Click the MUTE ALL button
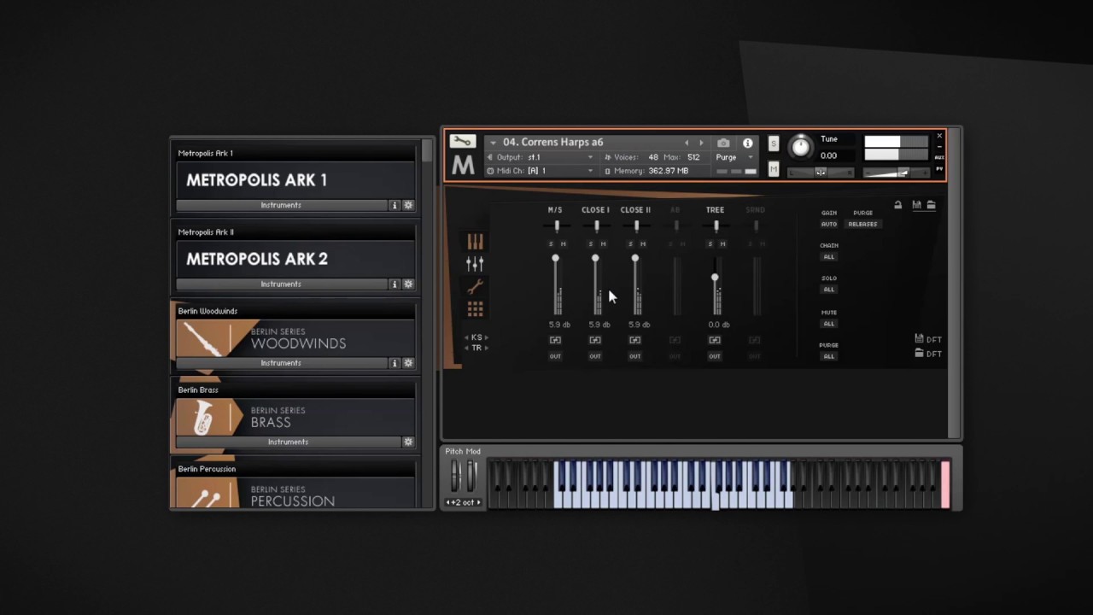This screenshot has height=615, width=1093. point(828,324)
